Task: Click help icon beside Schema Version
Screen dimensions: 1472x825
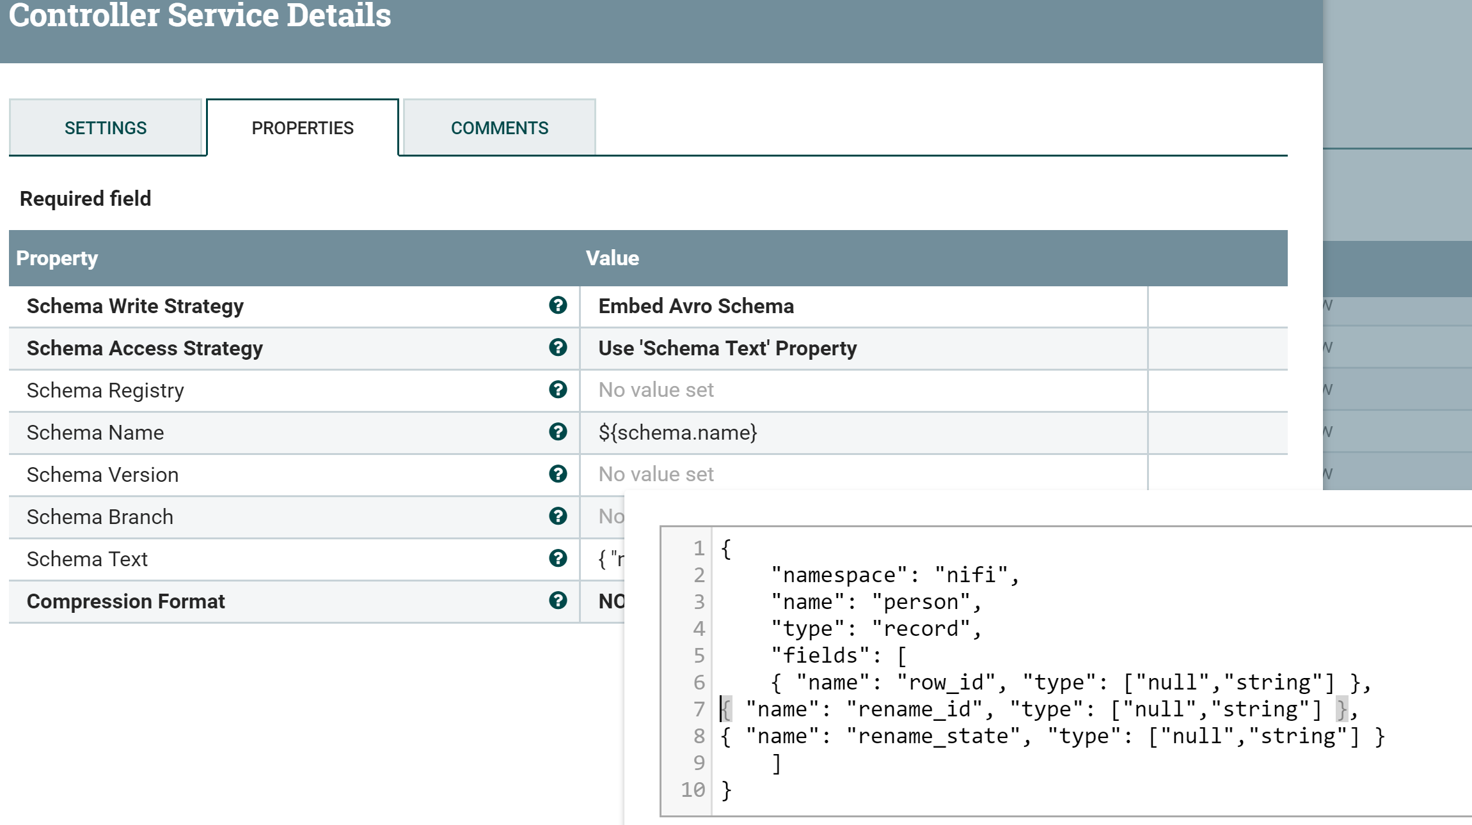Action: pos(558,474)
